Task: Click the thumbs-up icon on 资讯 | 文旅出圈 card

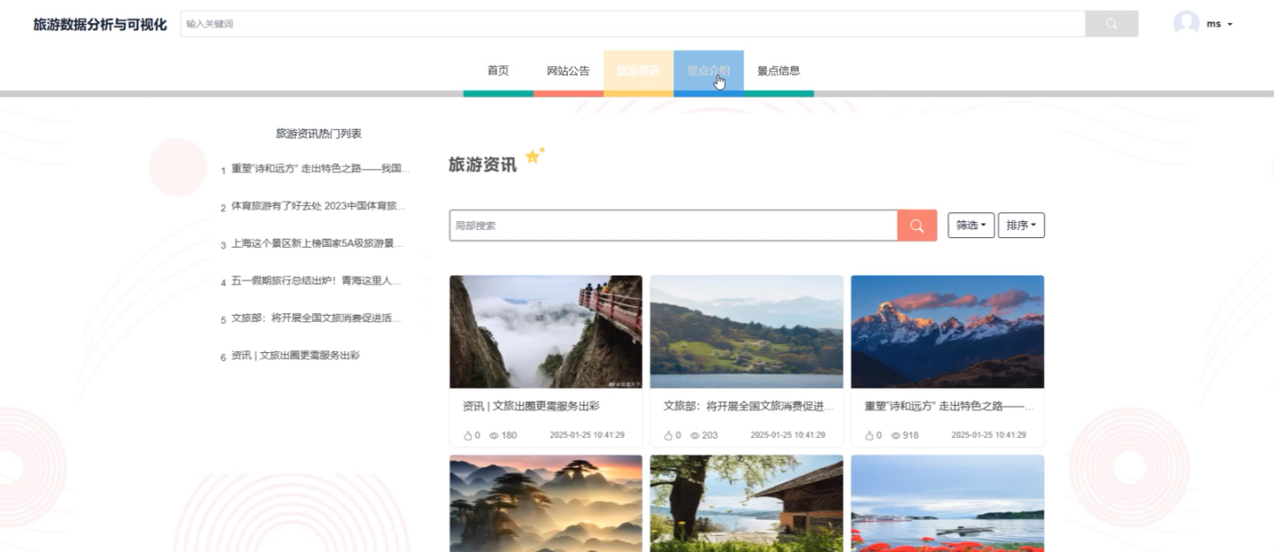Action: [x=467, y=435]
